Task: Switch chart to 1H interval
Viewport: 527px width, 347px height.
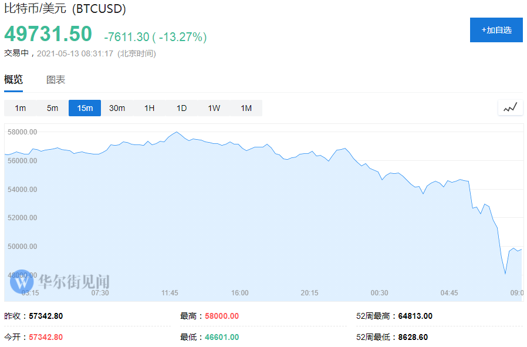Action: (149, 108)
